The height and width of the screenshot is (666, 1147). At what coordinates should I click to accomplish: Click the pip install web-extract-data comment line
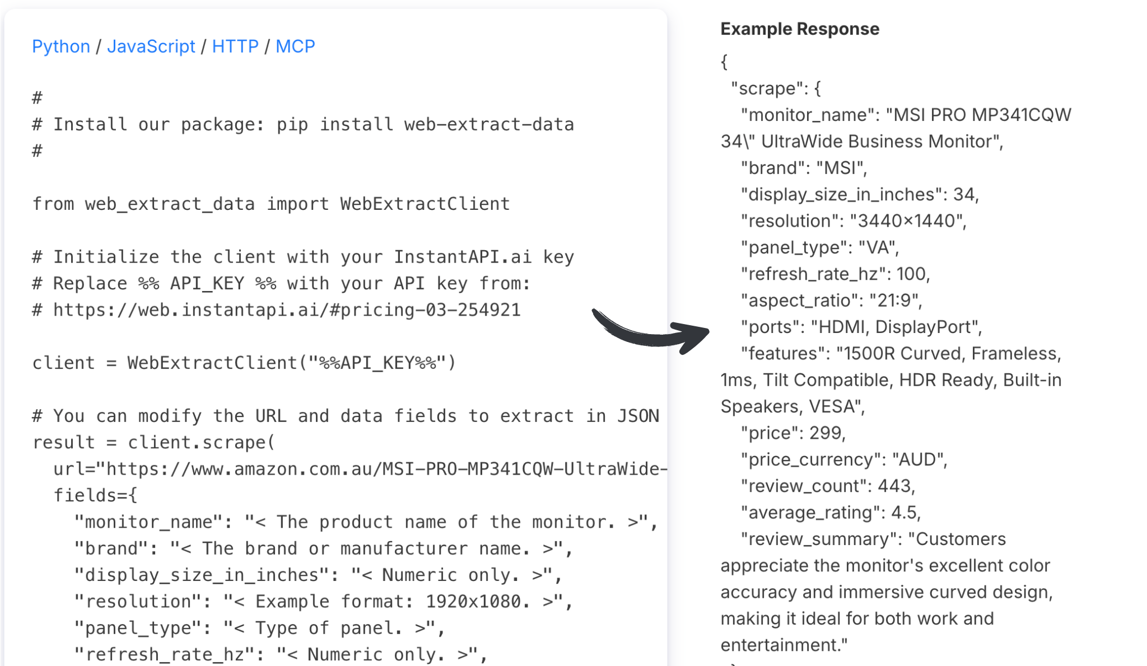click(303, 124)
